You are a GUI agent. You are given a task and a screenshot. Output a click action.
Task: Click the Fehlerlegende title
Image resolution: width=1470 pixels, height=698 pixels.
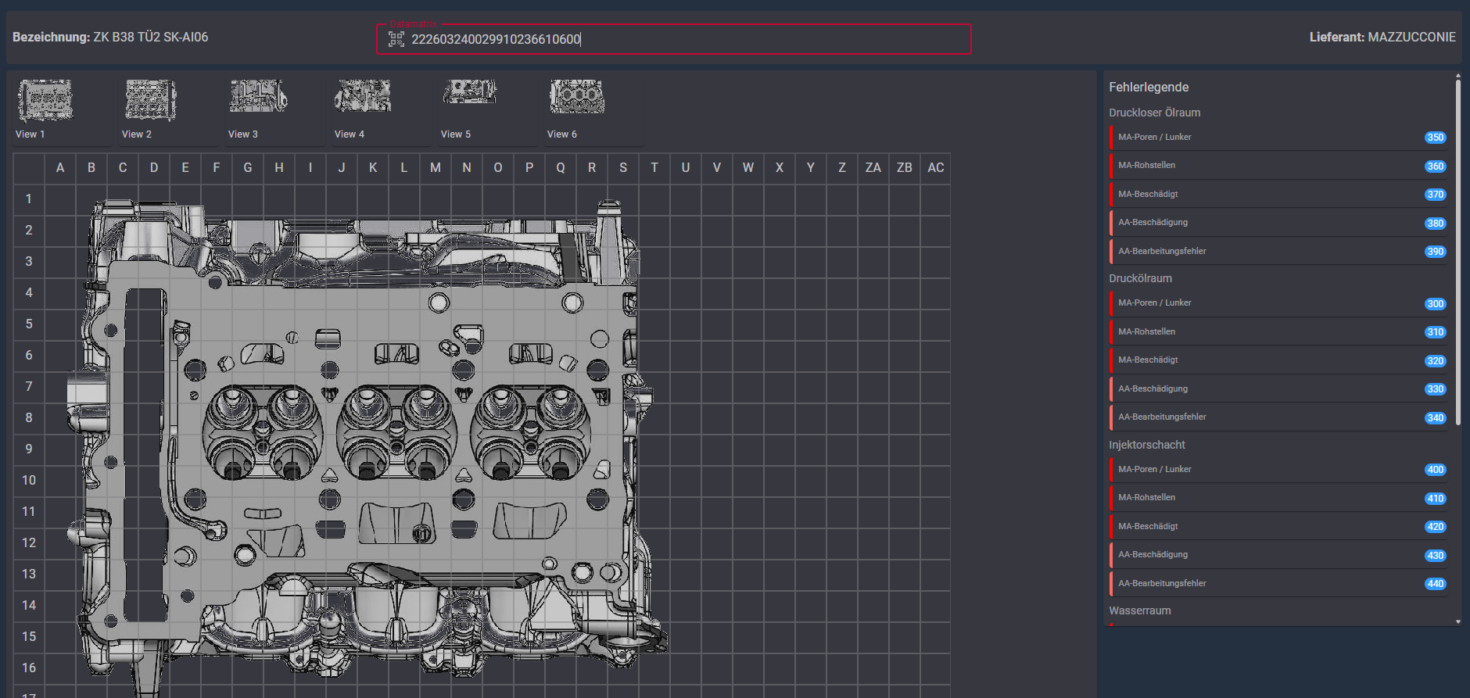point(1149,88)
